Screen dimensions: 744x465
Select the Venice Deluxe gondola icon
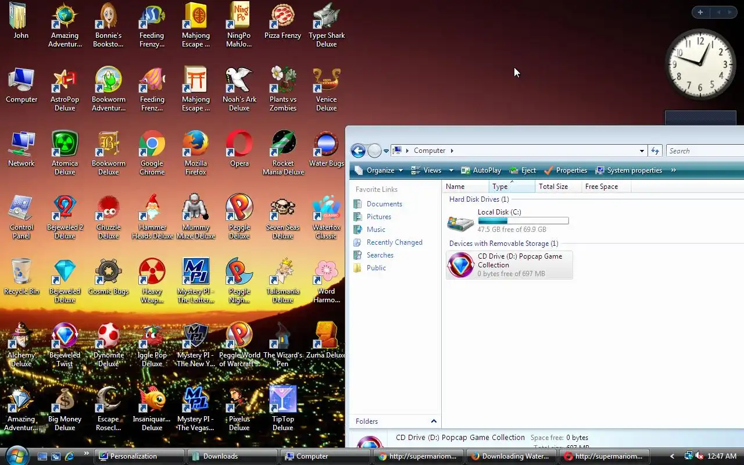327,88
